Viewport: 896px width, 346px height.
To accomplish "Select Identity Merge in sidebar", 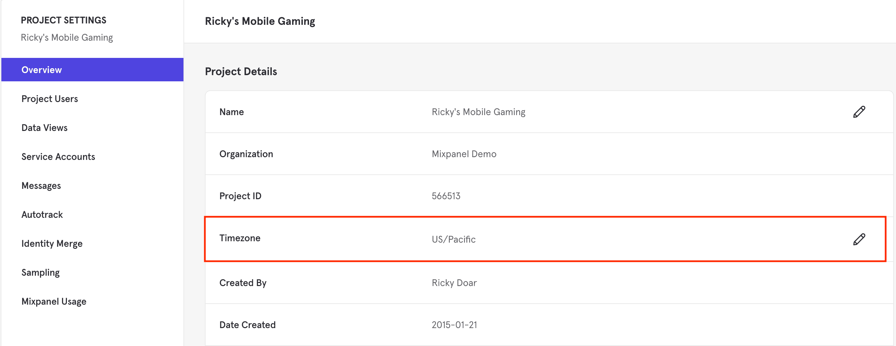I will (52, 243).
